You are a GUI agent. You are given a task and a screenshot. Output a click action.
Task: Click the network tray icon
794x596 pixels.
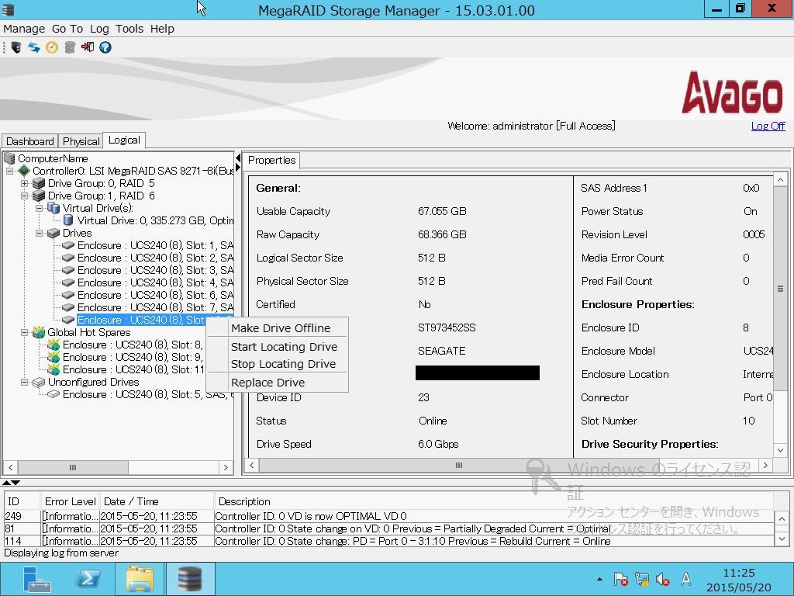click(x=641, y=579)
